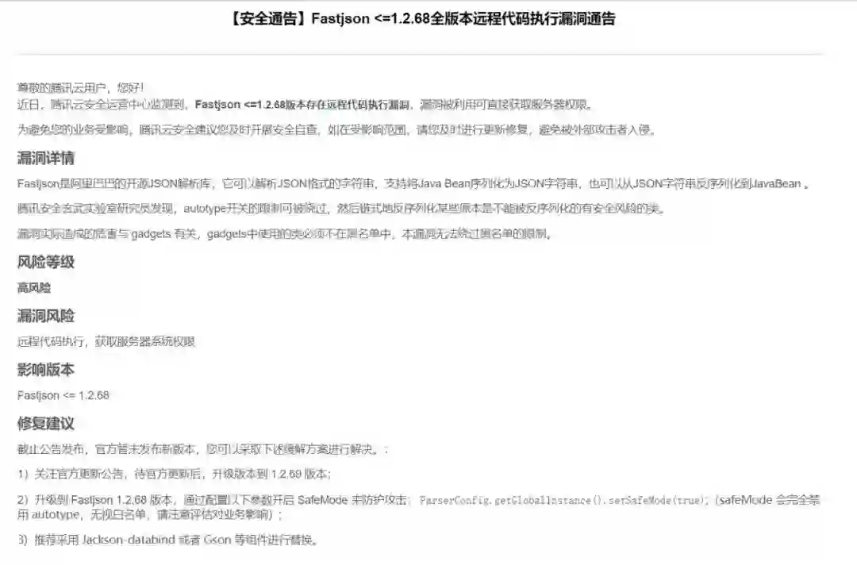The height and width of the screenshot is (565, 857).
Task: Click the line mentioning autotype开关的限制可被绕过
Action: (340, 209)
